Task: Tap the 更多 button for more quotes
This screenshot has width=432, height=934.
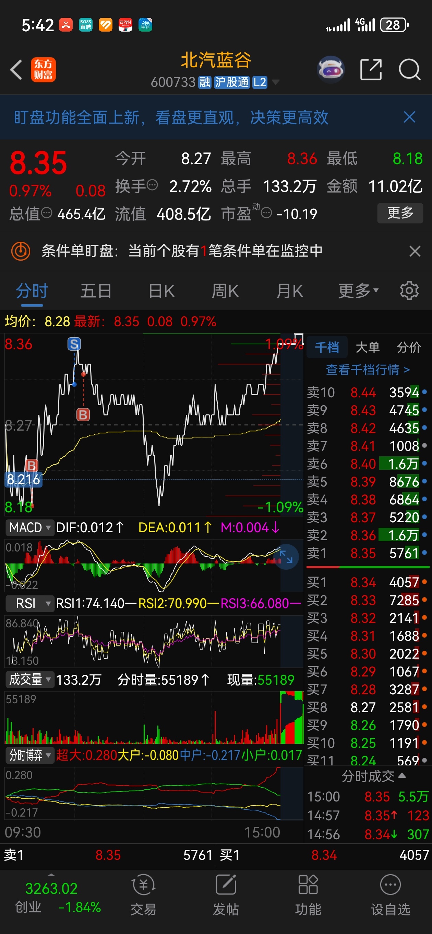Action: pos(400,213)
